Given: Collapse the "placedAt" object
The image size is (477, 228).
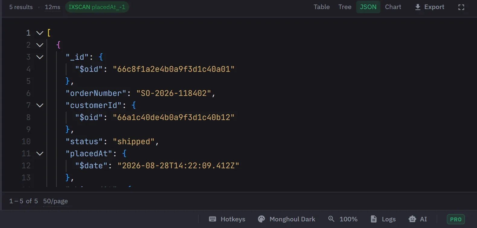Looking at the screenshot, I should pyautogui.click(x=40, y=154).
